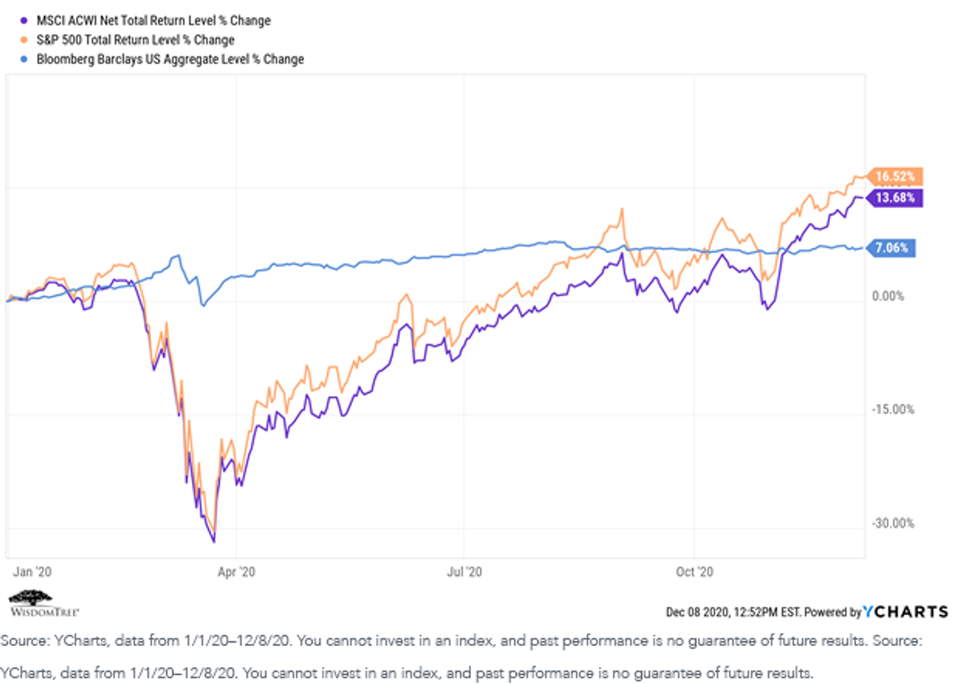Viewport: 953px width, 684px height.
Task: Click the Dec 08 2020 timestamp text
Action: [x=735, y=613]
